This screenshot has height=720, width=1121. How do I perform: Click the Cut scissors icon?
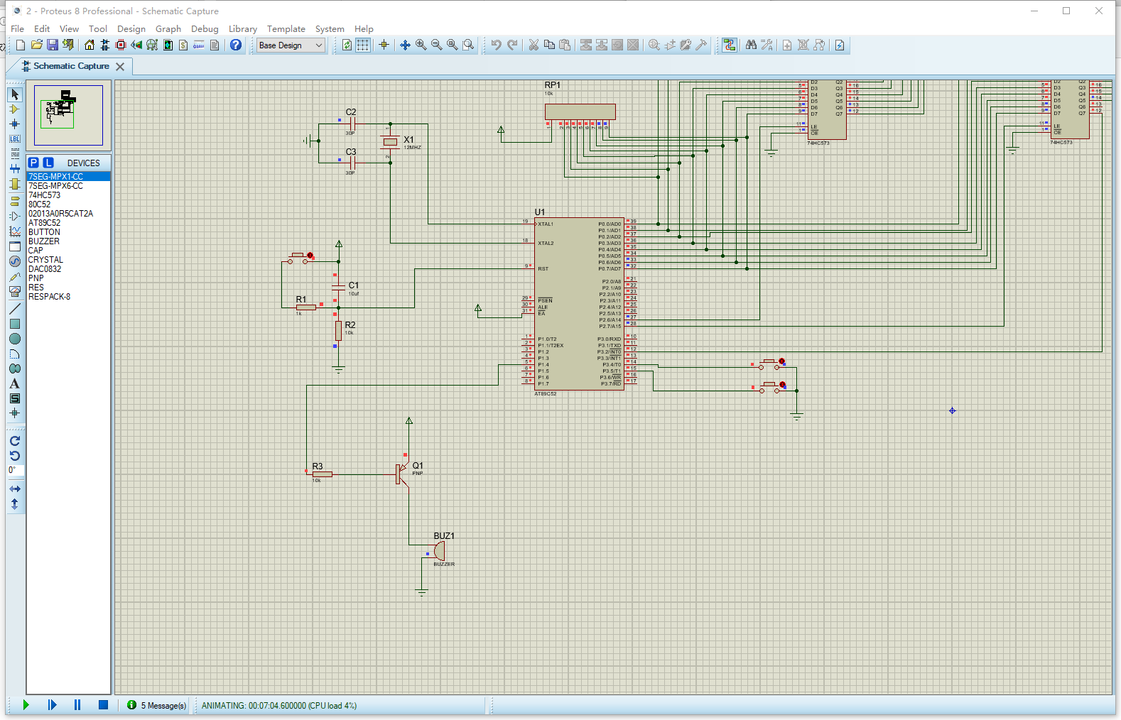coord(534,45)
